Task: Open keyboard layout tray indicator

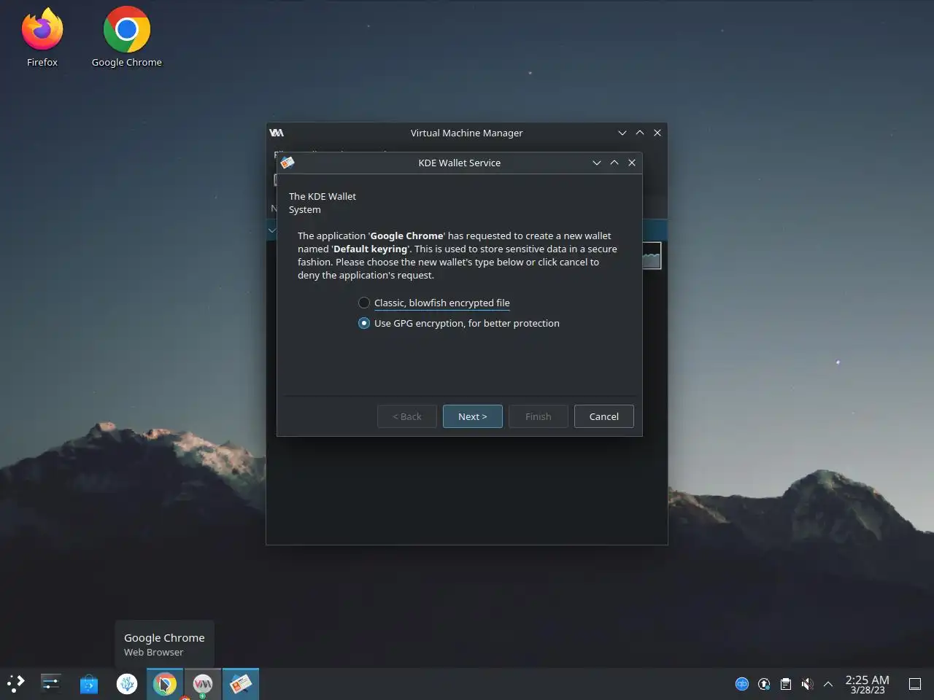Action: point(742,684)
